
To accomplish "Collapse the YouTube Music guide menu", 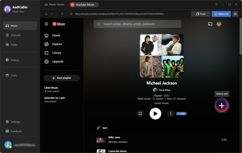I will (47, 24).
